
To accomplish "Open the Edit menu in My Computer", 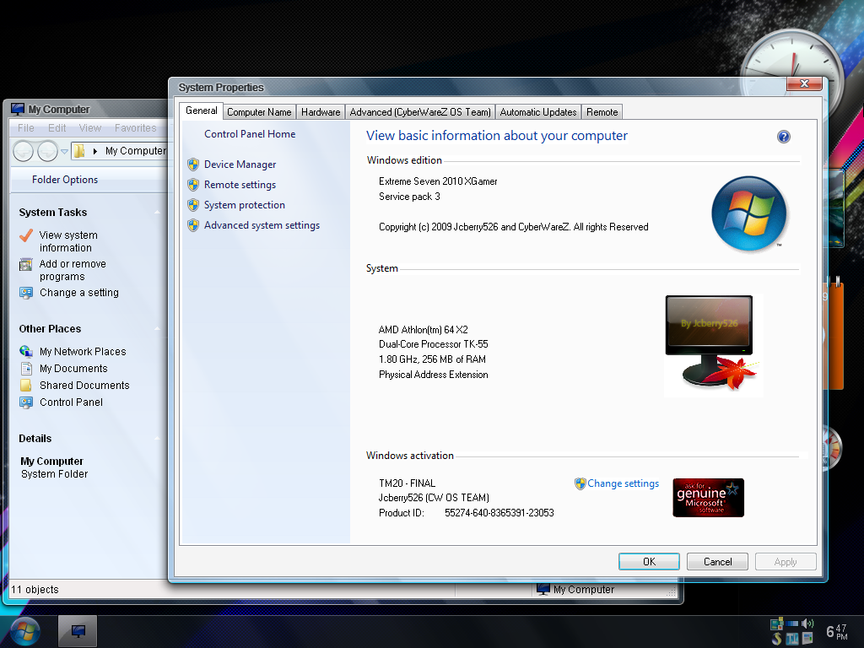I will click(x=57, y=128).
